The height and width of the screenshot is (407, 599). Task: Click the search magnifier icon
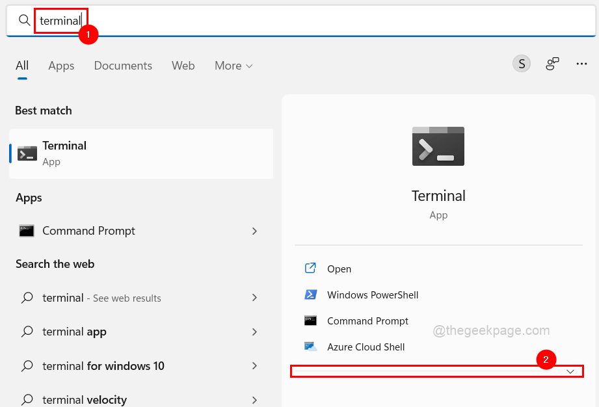click(24, 20)
